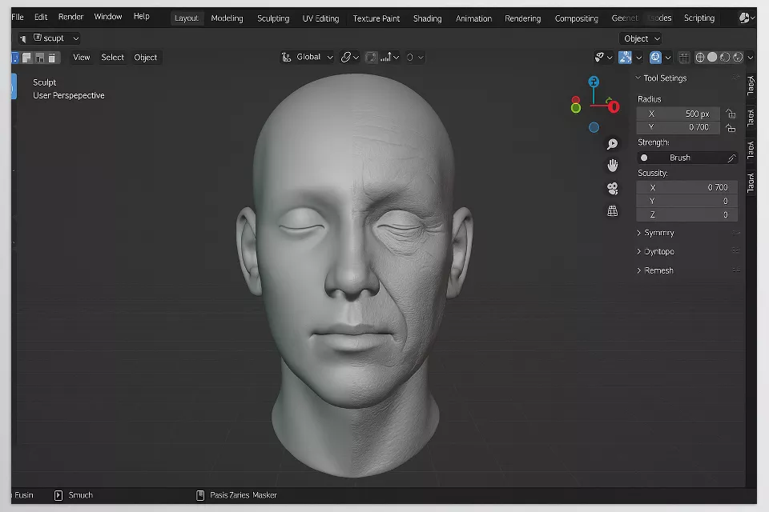Open the pivot point dropdown arrow
769x512 pixels.
(356, 58)
